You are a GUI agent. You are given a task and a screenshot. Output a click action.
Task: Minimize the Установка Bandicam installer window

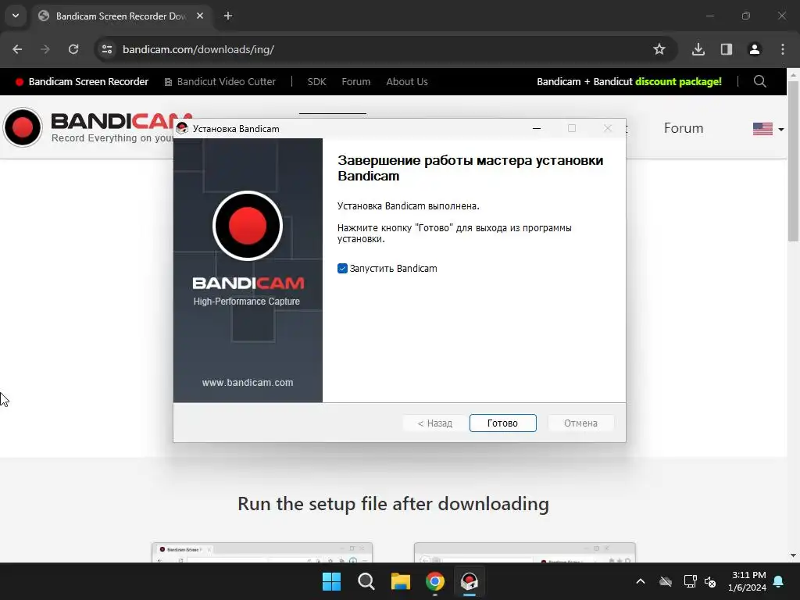536,129
